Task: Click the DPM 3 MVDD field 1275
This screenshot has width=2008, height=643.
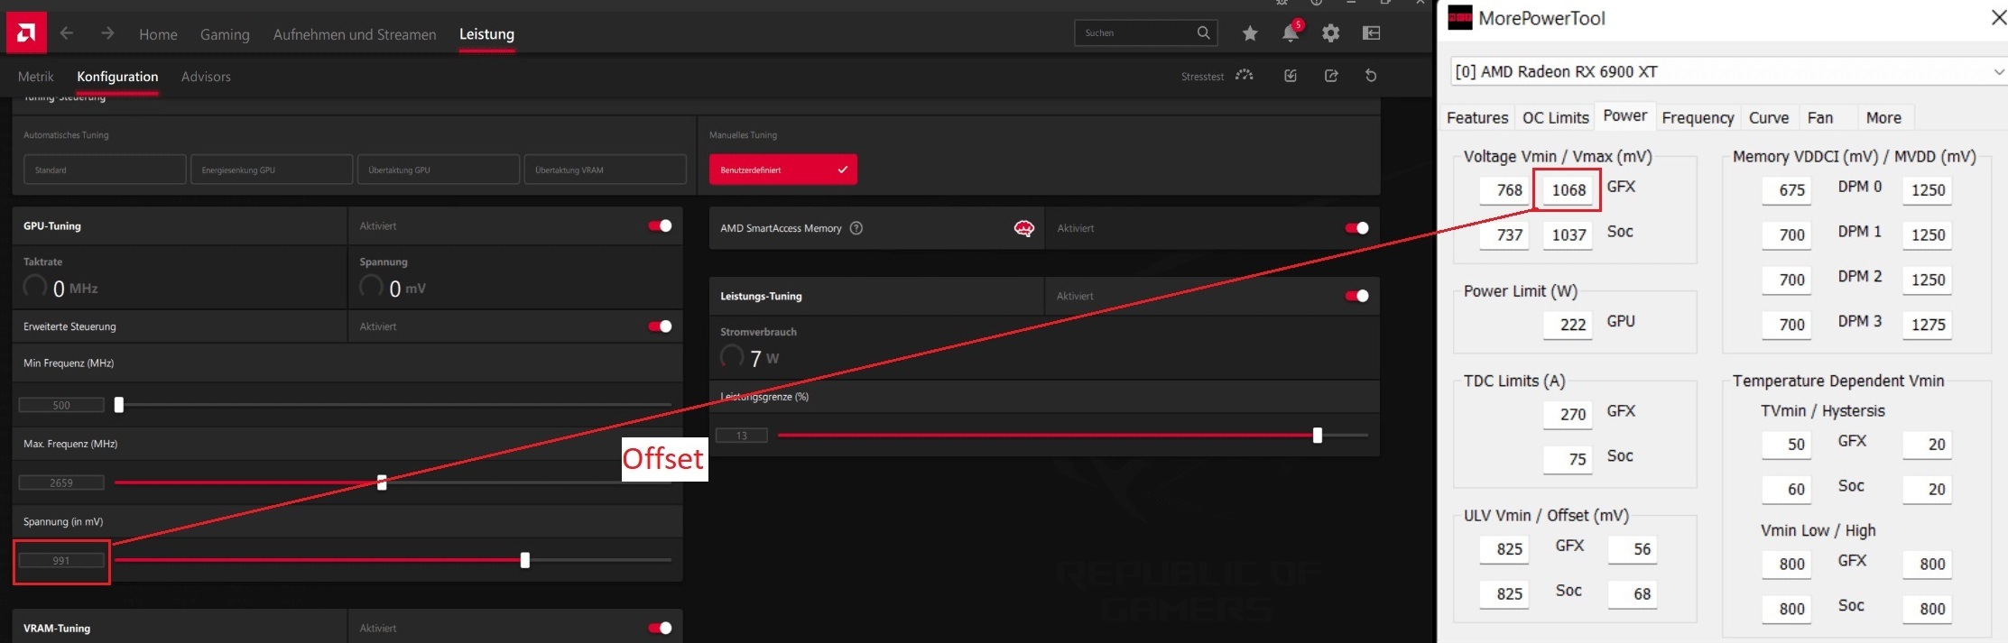Action: (x=1927, y=325)
